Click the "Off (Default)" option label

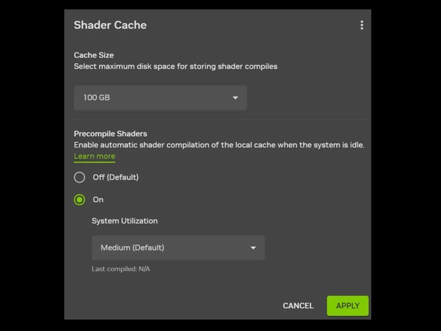[x=116, y=177]
